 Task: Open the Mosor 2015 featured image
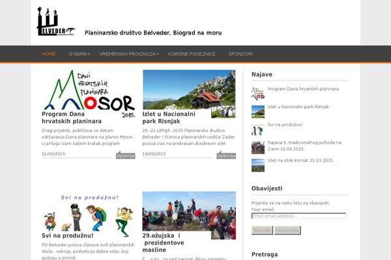89,94
